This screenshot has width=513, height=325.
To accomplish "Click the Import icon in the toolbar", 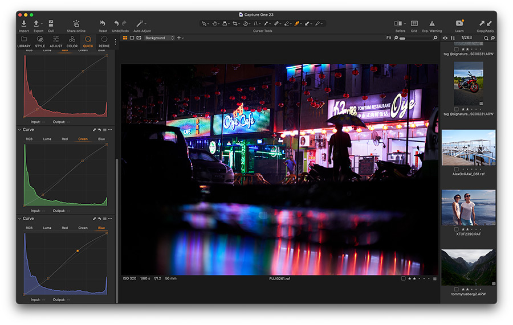I will [24, 23].
